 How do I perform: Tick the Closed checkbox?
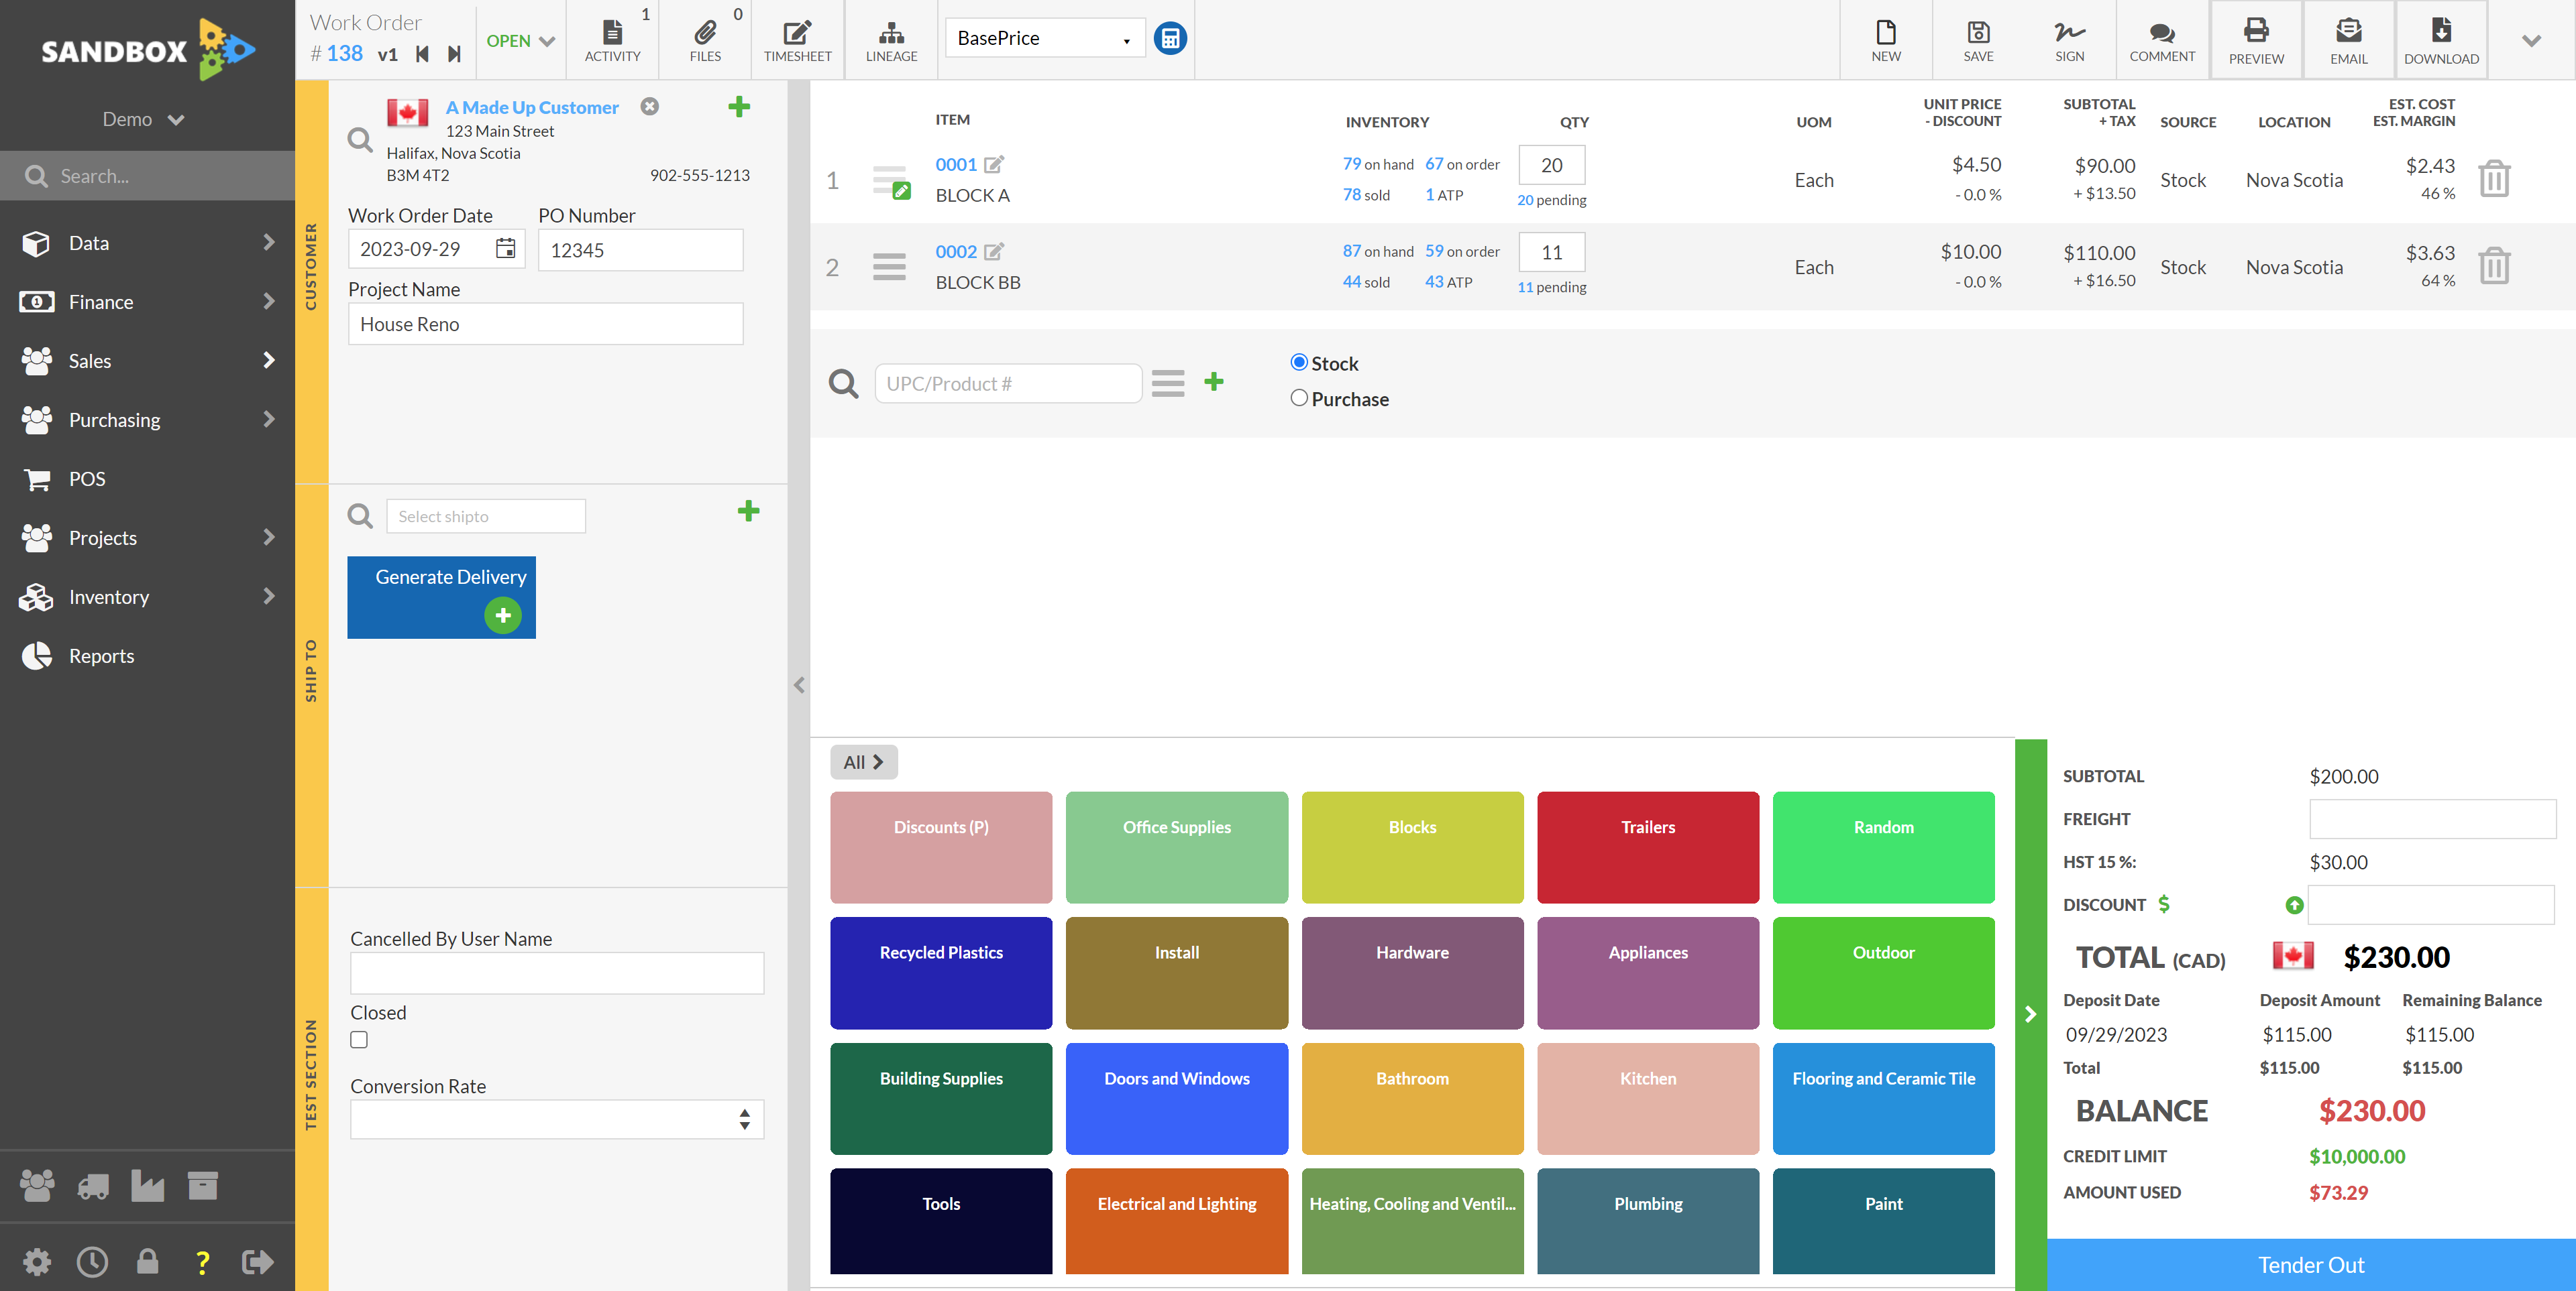pyautogui.click(x=359, y=1039)
